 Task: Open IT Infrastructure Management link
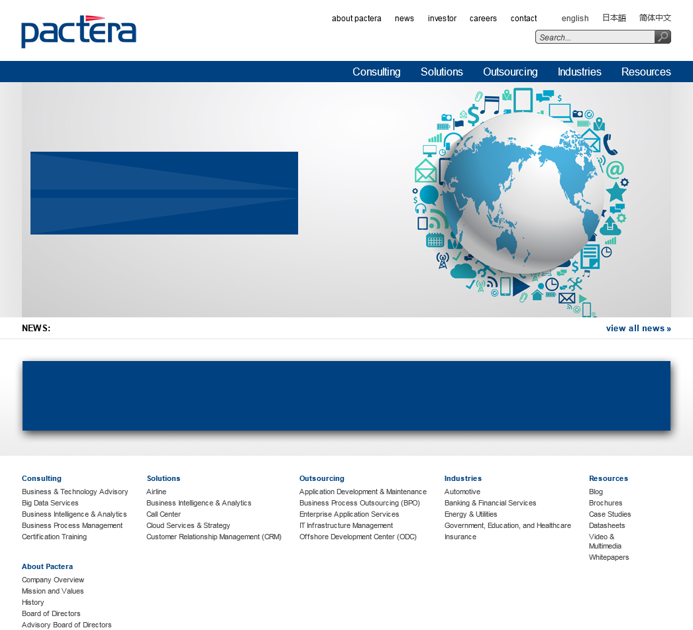(346, 526)
